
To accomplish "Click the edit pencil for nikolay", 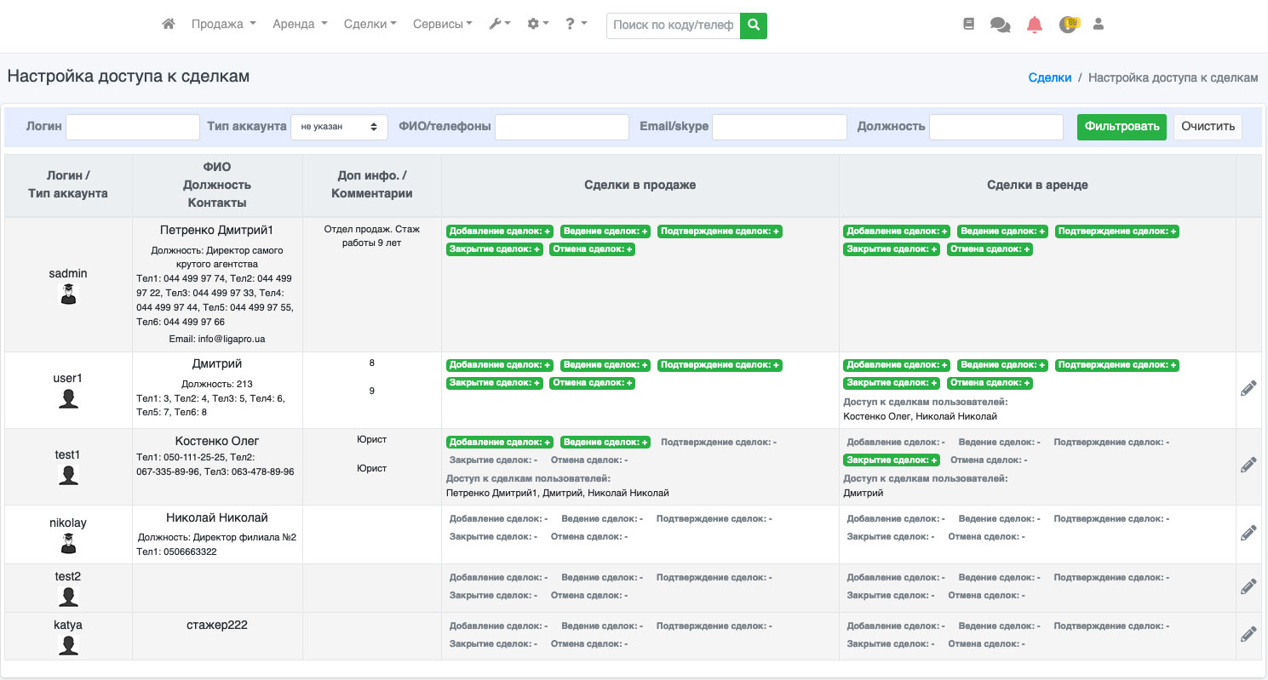I will [1248, 533].
